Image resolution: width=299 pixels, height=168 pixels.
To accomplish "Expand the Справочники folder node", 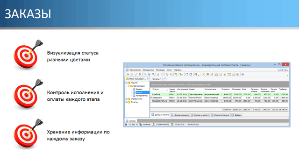I will click(x=126, y=99).
